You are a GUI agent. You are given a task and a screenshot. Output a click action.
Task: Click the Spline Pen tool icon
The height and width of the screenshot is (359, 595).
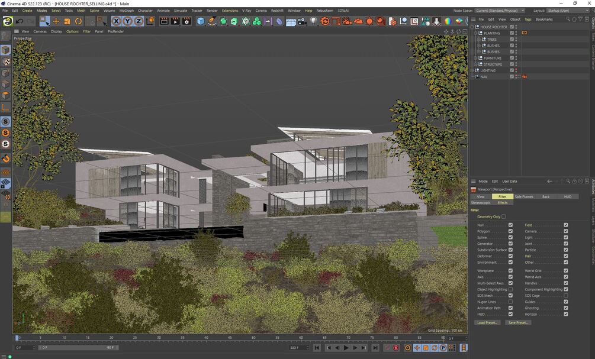[x=212, y=21]
